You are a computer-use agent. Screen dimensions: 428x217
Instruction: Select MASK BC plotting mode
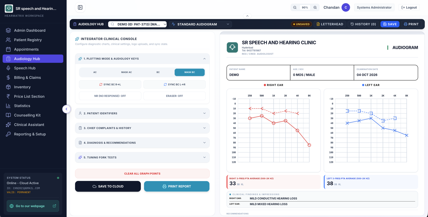pyautogui.click(x=190, y=72)
